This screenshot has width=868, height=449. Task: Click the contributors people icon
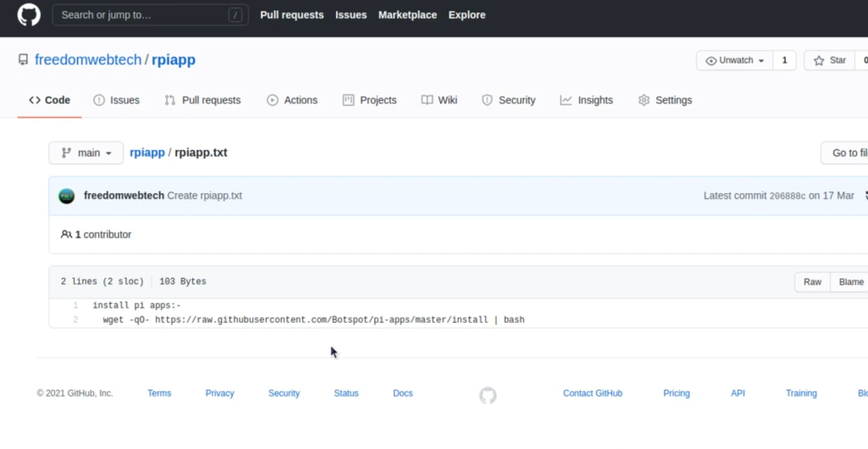66,235
